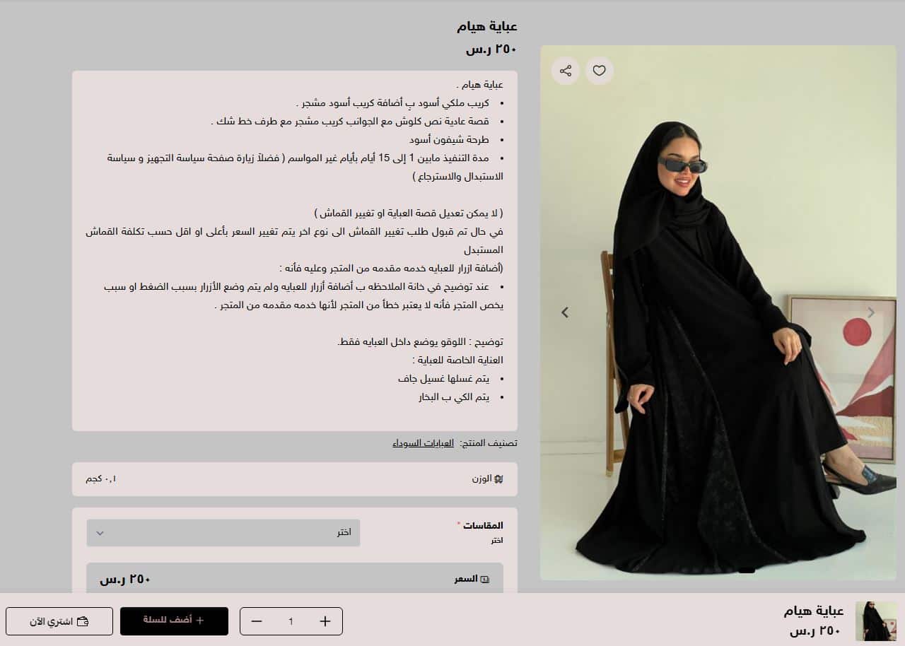Click the أضف للسلة add to cart button
Image resolution: width=905 pixels, height=646 pixels.
point(174,621)
